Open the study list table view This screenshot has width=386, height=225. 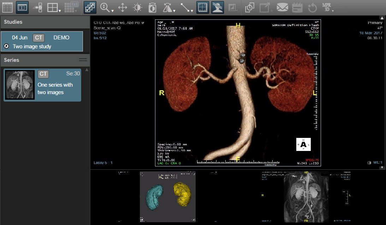pos(7,7)
